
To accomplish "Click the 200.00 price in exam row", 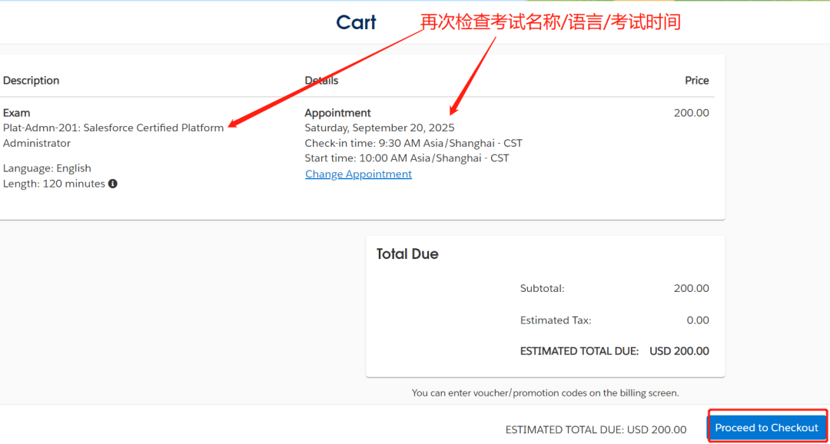I will click(691, 113).
